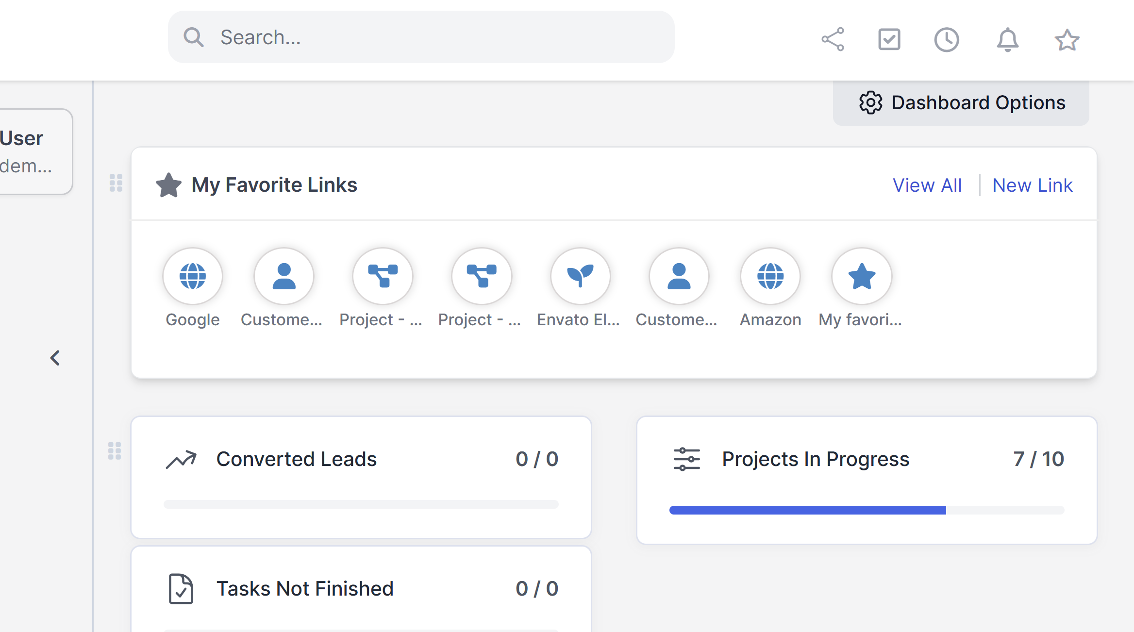Click View All favorite links
The width and height of the screenshot is (1134, 632).
pyautogui.click(x=927, y=185)
